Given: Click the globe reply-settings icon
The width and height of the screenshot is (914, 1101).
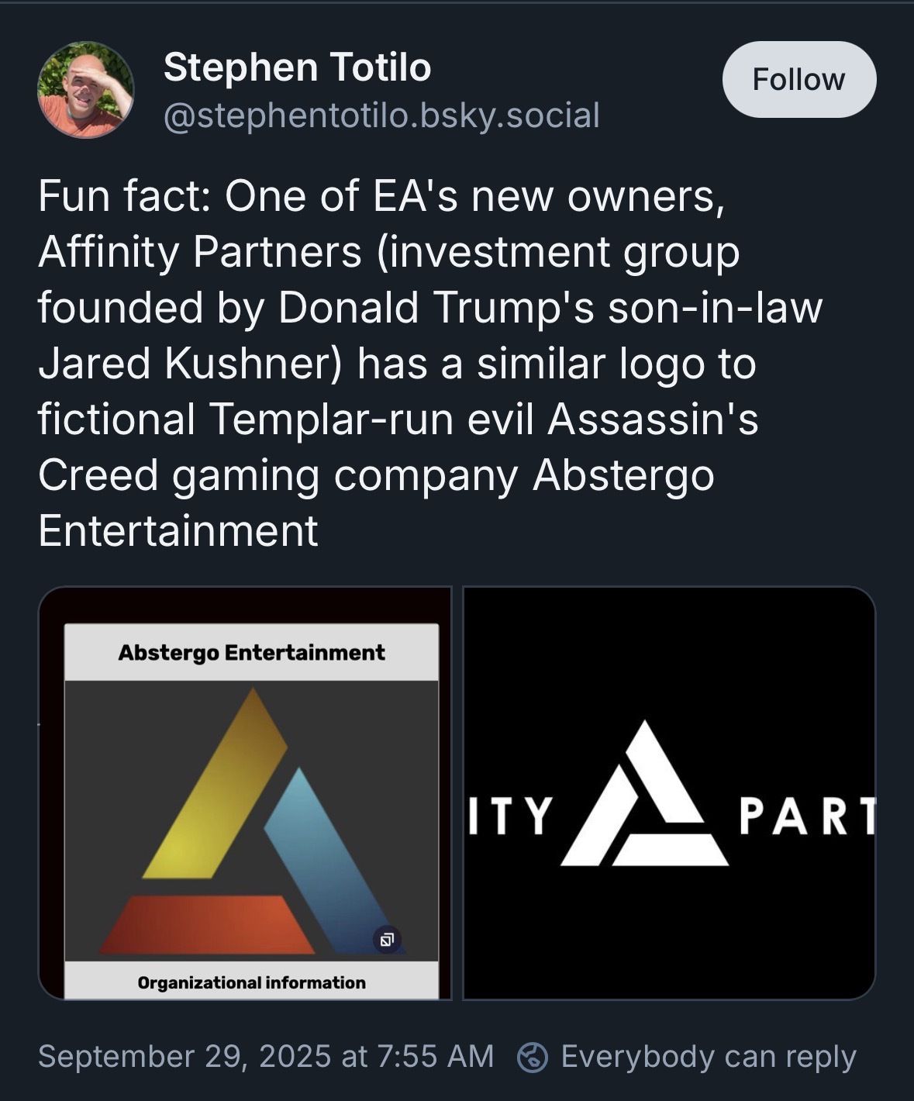Looking at the screenshot, I should 533,1057.
